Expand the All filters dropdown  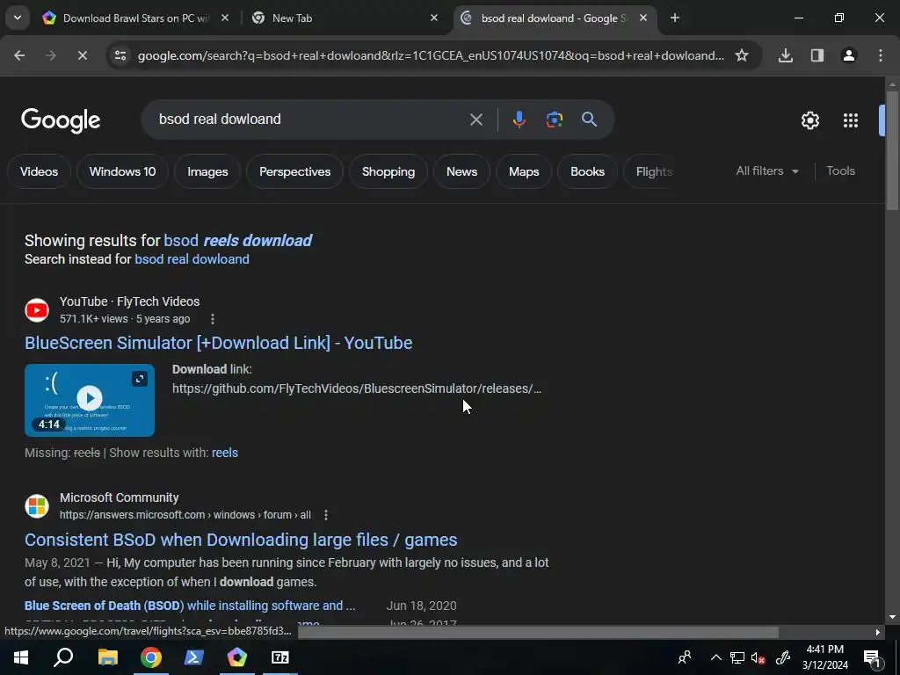(766, 171)
